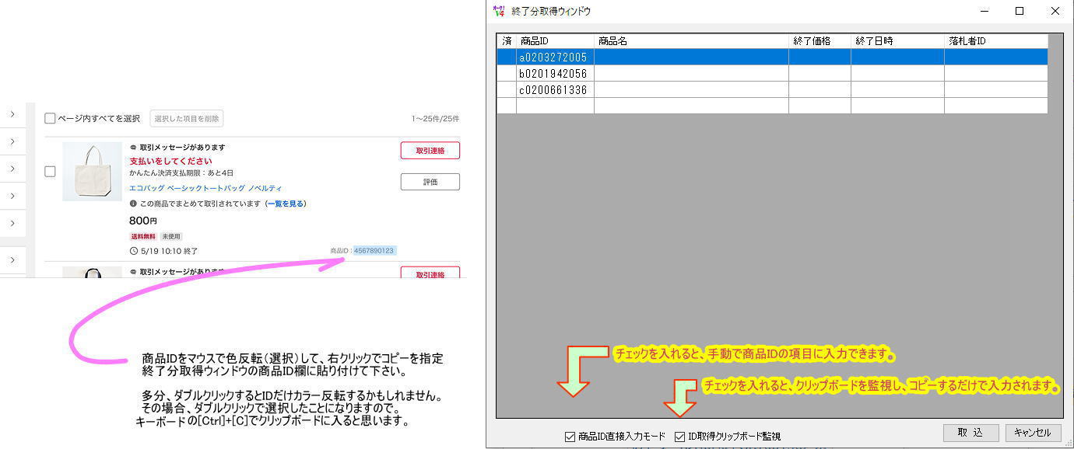
Task: Expand the topmost sidebar chevron arrow
Action: [x=12, y=115]
